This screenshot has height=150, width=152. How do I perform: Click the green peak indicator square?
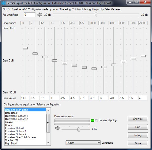click(92, 120)
